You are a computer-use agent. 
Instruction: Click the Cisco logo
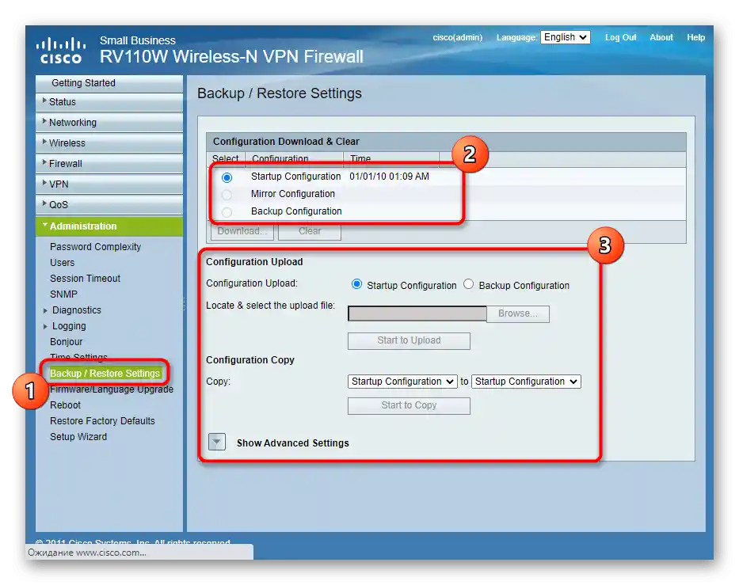pos(61,51)
